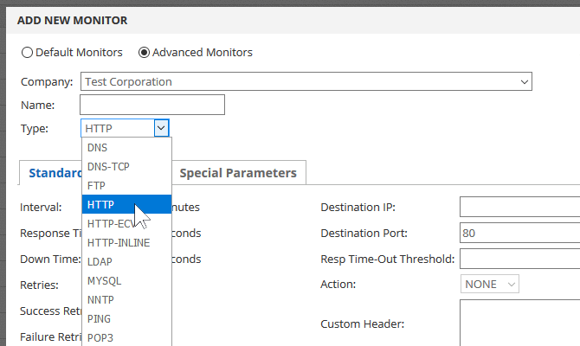
Task: Click the Name input field
Action: tap(152, 106)
